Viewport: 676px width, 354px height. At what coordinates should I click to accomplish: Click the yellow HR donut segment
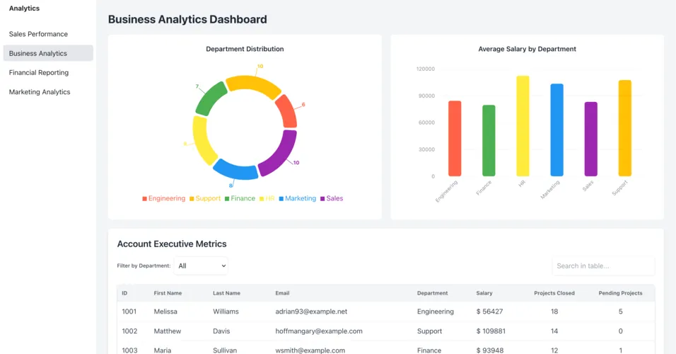point(203,140)
